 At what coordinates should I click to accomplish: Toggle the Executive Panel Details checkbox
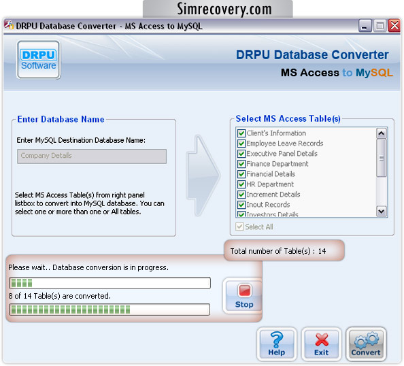click(x=241, y=154)
